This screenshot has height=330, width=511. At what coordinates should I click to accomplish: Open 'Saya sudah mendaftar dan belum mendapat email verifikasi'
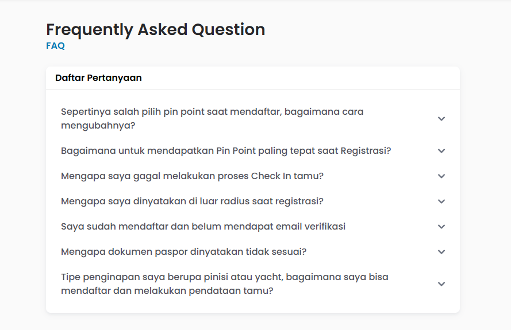point(203,227)
